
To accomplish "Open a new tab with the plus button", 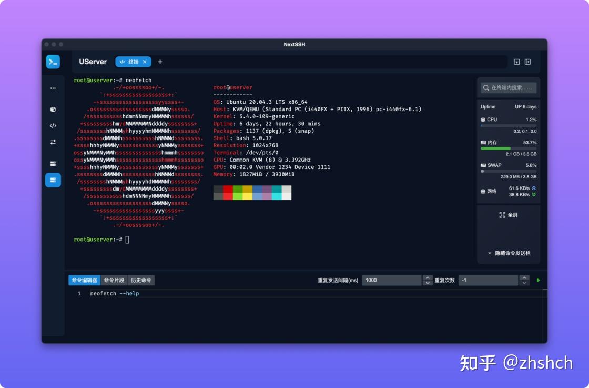I will (x=160, y=62).
